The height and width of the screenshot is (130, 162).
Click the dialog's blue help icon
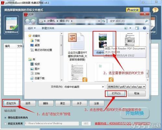144,28
